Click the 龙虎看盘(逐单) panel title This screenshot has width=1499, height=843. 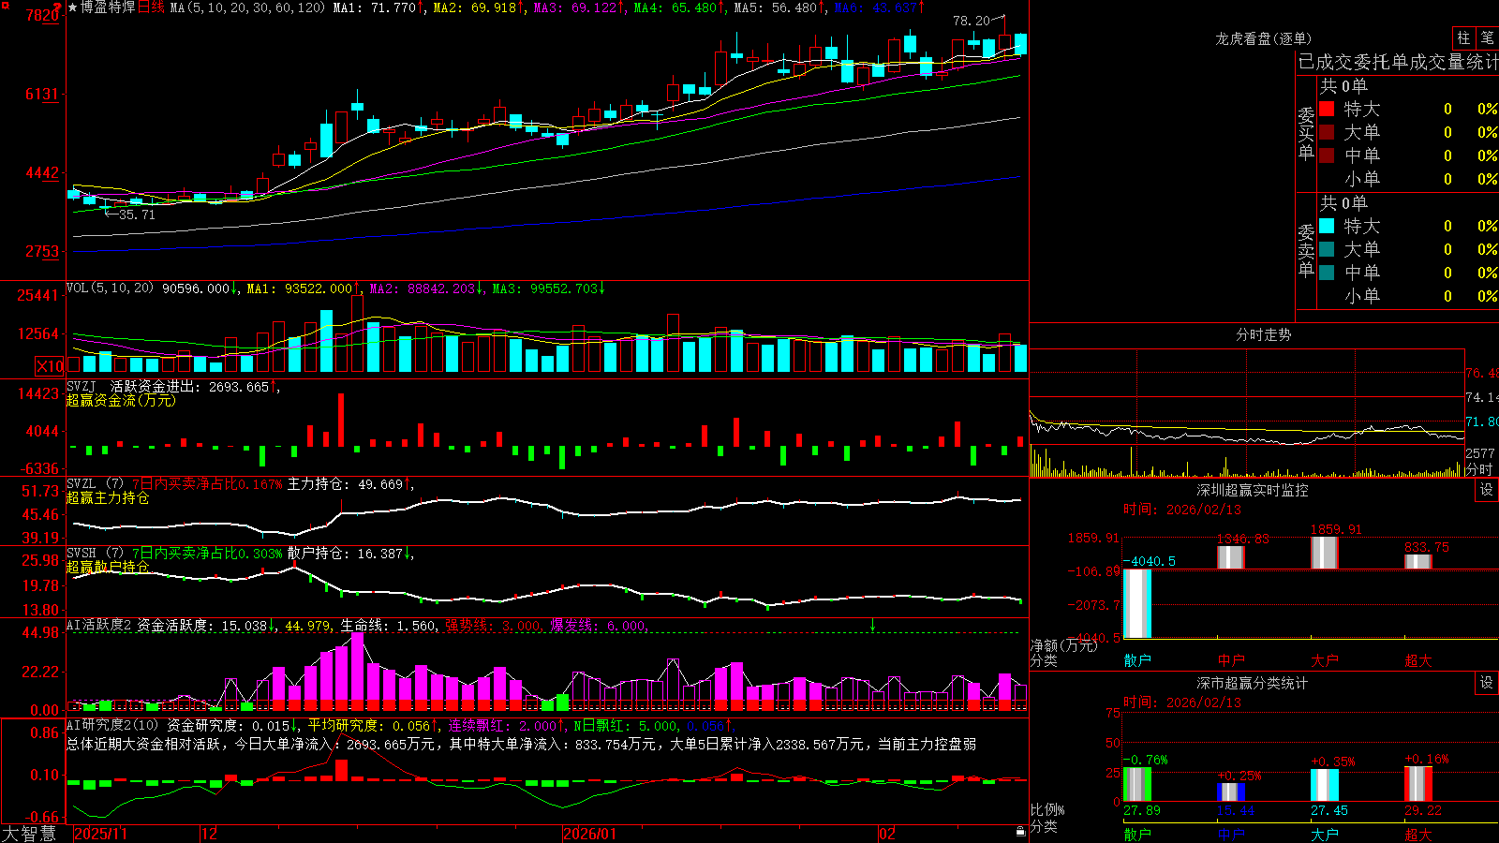[x=1264, y=38]
